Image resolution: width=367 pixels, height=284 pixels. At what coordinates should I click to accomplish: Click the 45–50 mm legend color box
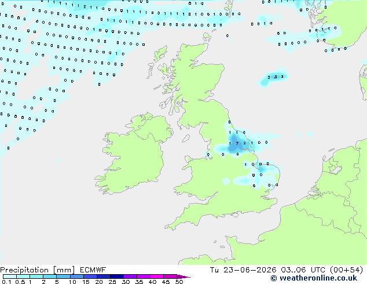[x=170, y=276]
